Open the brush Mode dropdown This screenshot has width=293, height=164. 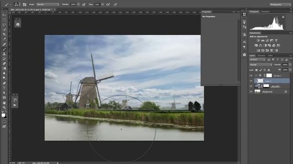pos(48,4)
